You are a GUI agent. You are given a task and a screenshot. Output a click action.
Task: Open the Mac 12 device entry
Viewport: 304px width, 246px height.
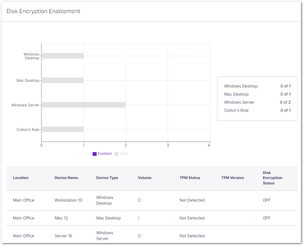[x=61, y=218]
